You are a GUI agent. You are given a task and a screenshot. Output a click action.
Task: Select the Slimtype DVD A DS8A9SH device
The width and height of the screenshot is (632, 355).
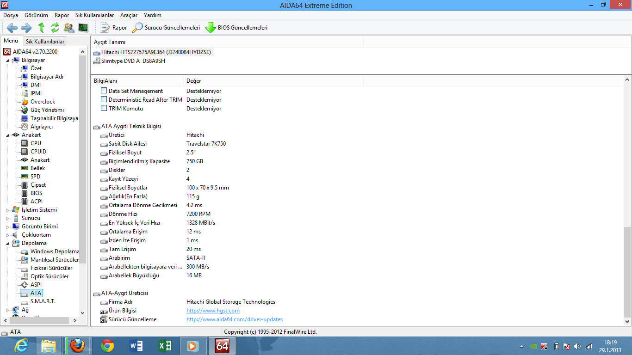point(133,61)
